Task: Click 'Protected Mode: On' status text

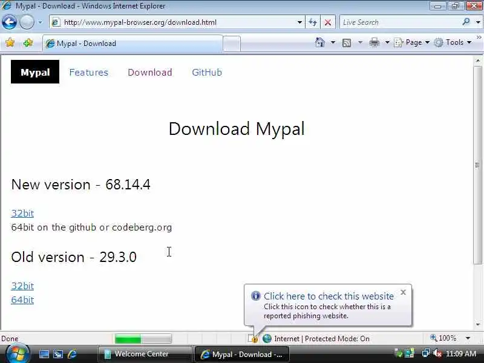Action: pos(337,339)
